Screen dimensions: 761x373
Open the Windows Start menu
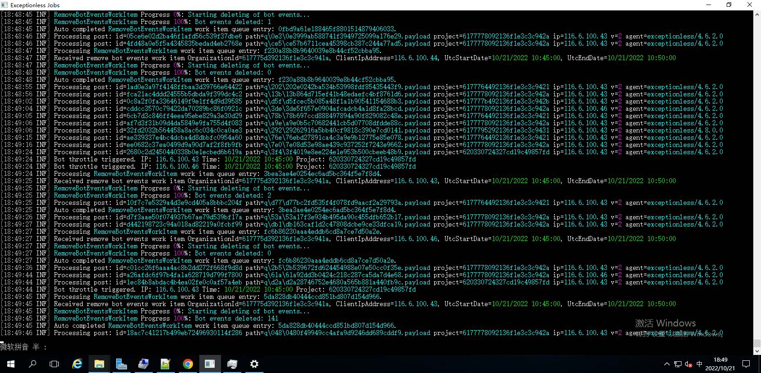pos(11,364)
